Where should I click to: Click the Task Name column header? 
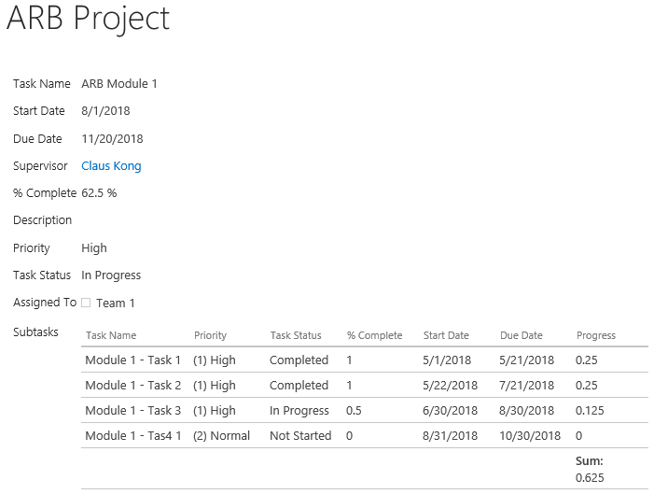(111, 335)
